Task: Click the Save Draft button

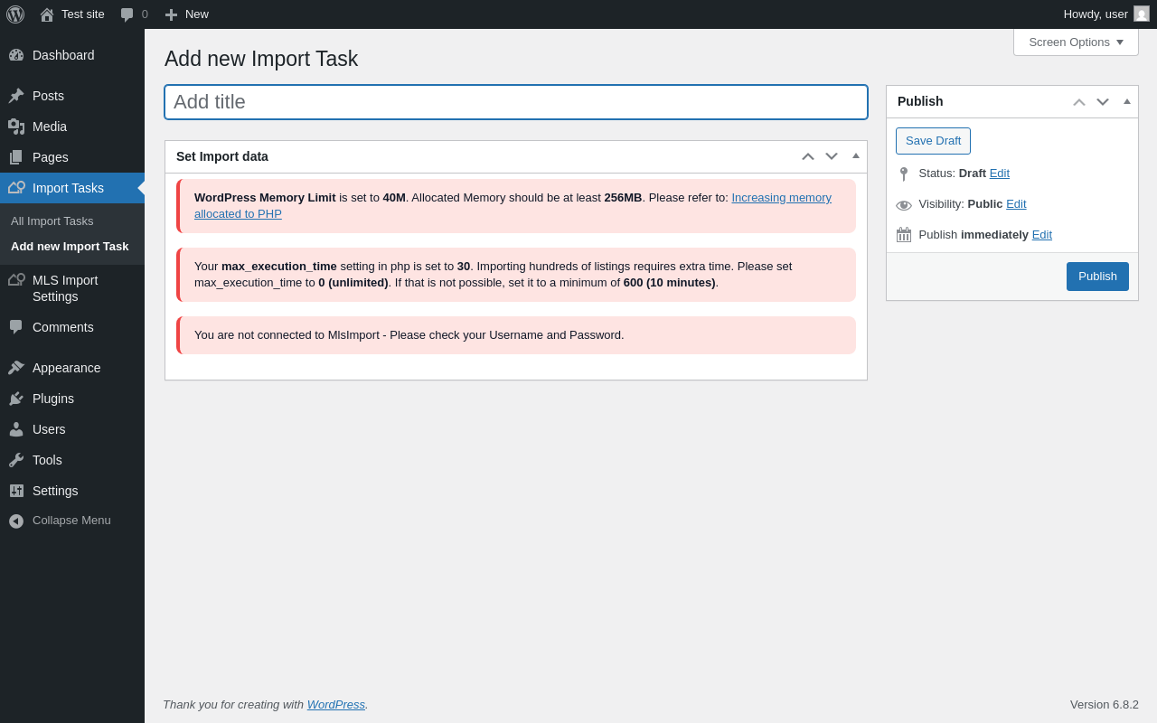Action: click(x=933, y=141)
